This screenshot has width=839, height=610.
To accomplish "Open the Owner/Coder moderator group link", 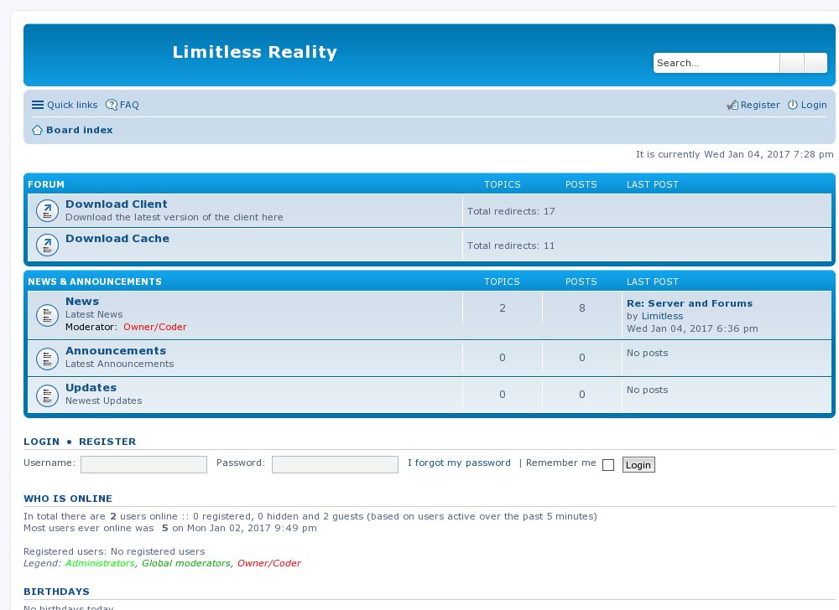I will coord(155,327).
